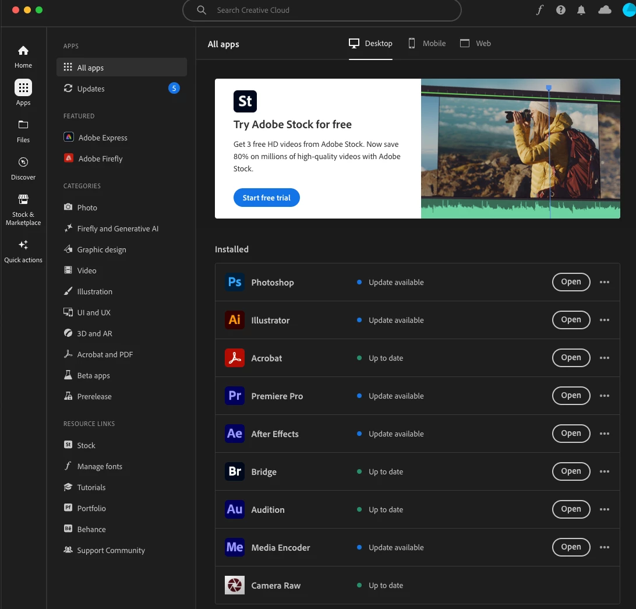Select Firefly and Generative AI category
Image resolution: width=636 pixels, height=609 pixels.
[111, 228]
